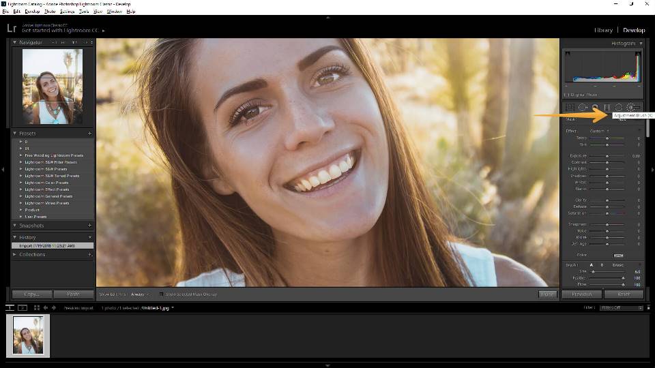Image resolution: width=655 pixels, height=368 pixels.
Task: Switch filmstrip to grid view icon
Action: 37,308
